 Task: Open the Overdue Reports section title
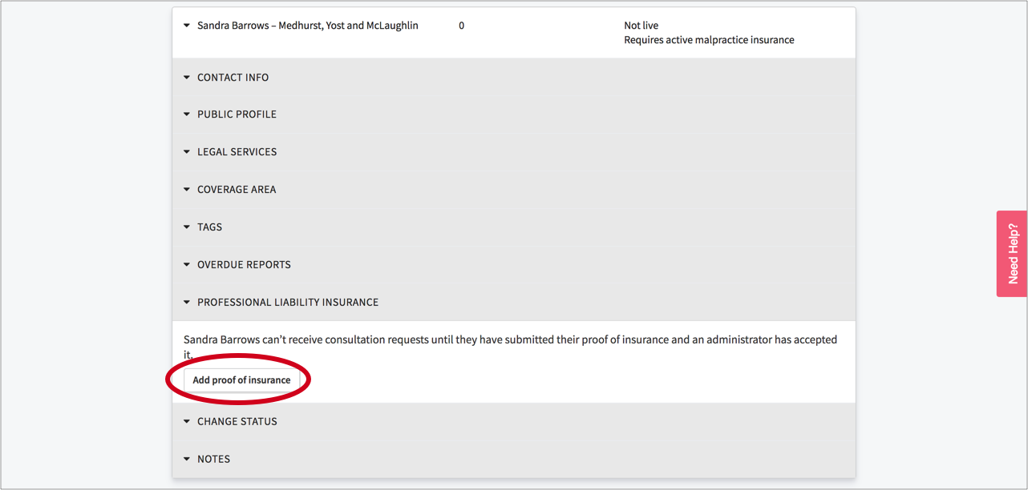(x=244, y=265)
